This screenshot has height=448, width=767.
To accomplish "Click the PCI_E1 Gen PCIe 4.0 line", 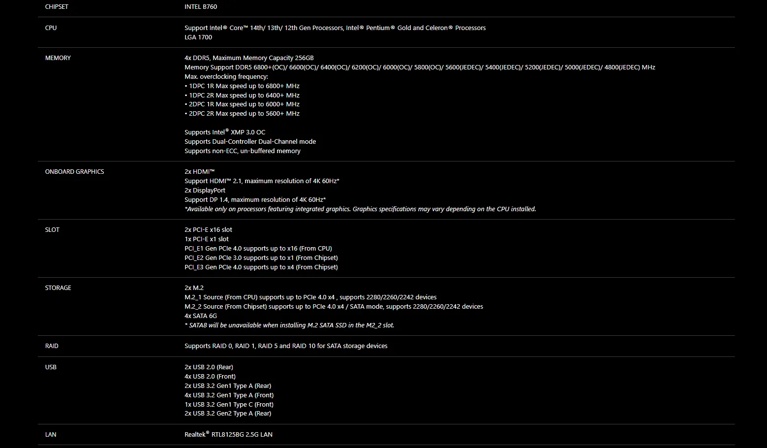I will 258,249.
